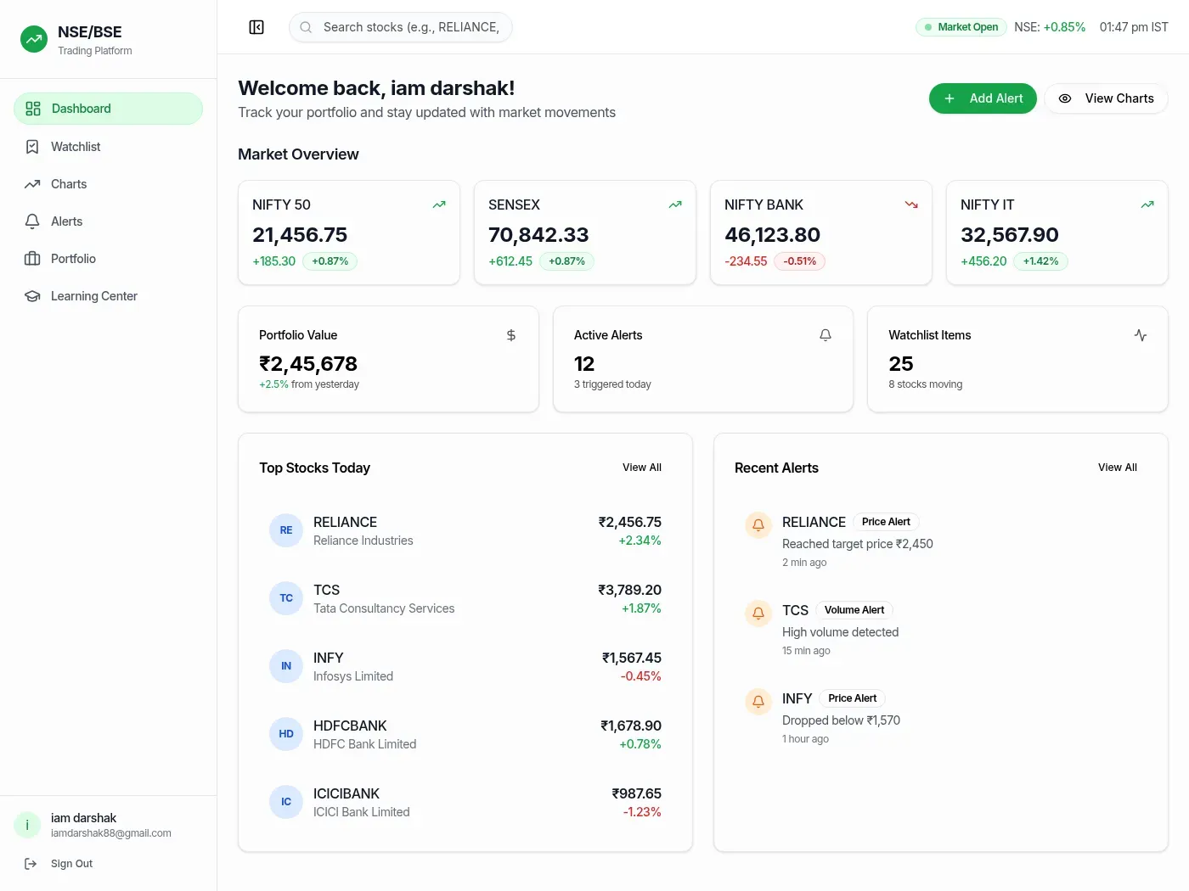Click the TCS stock price ₹3,789.20
The width and height of the screenshot is (1189, 891).
(x=629, y=590)
